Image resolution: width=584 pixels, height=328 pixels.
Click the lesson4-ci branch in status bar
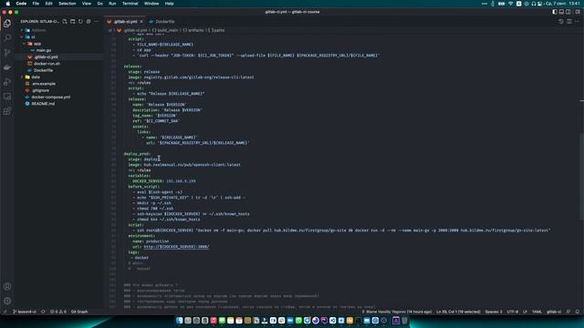pos(25,312)
